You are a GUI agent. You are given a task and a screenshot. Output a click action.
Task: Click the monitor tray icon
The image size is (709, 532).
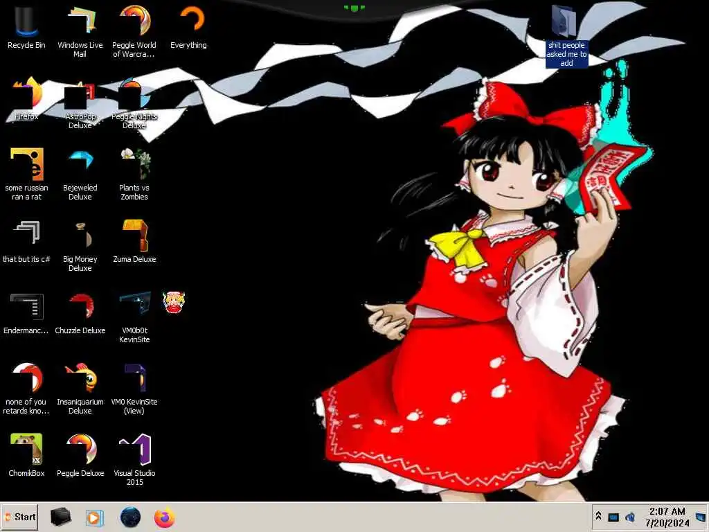[613, 517]
